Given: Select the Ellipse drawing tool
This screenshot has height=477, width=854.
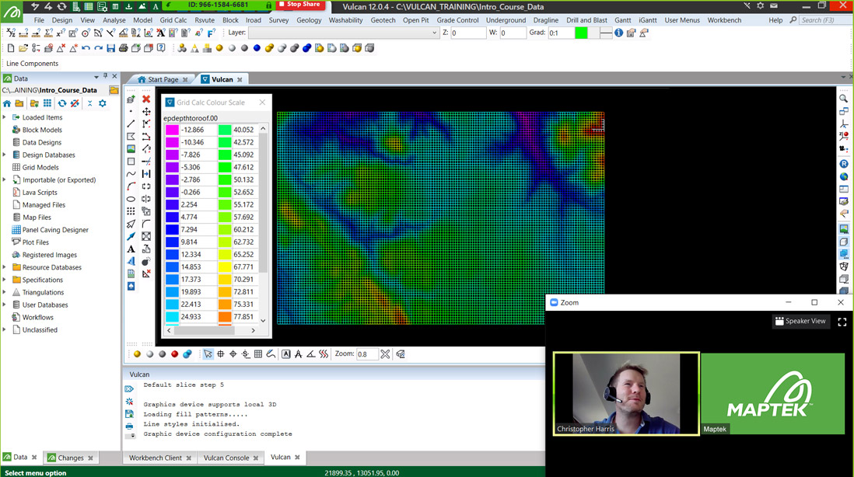Looking at the screenshot, I should click(x=131, y=199).
